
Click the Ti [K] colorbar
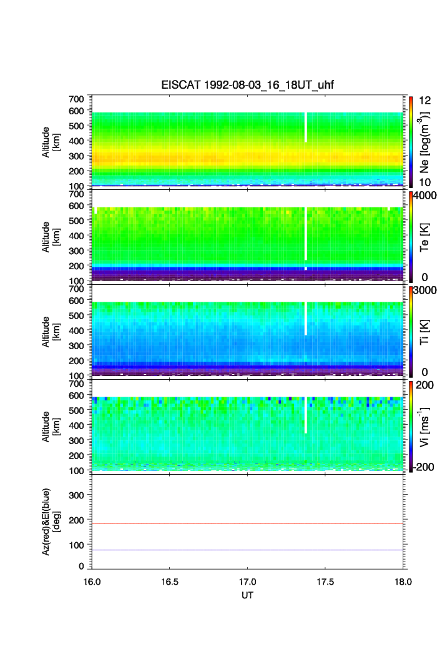tap(411, 332)
